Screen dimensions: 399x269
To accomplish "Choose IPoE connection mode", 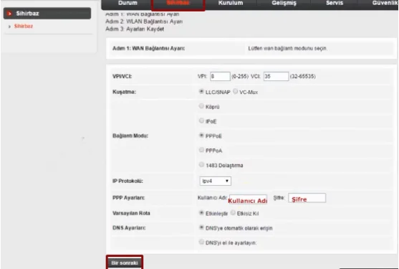I will pos(201,121).
